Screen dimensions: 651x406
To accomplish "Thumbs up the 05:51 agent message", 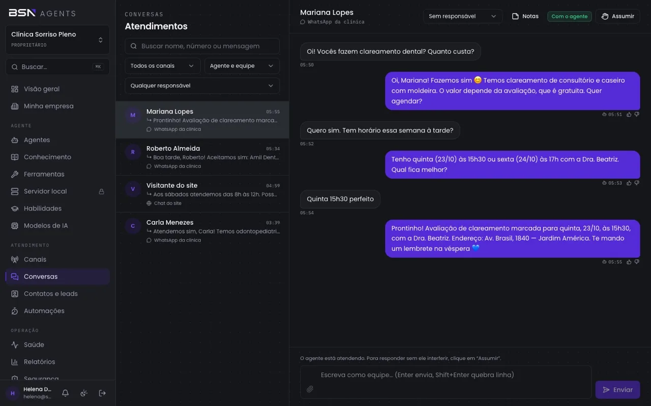I will tap(629, 115).
